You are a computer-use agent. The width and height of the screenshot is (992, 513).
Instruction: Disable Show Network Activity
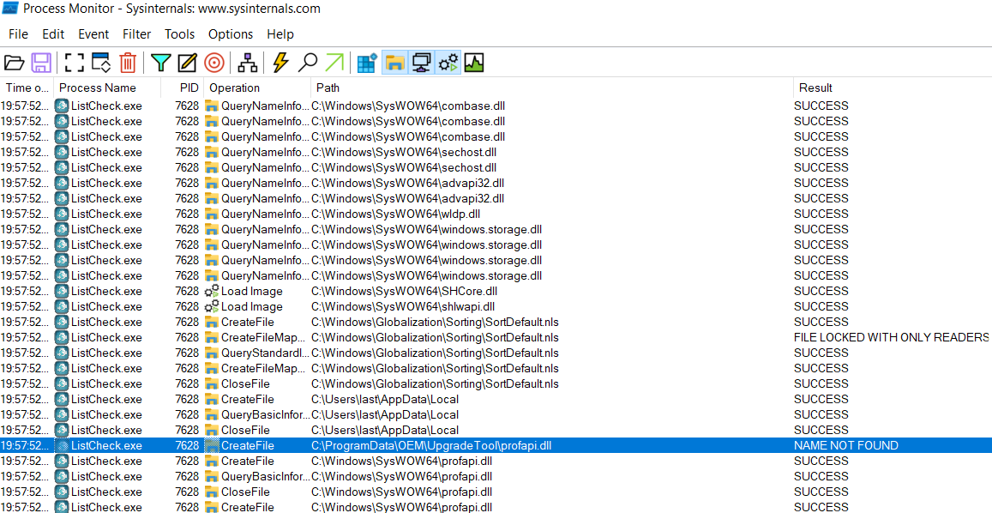422,62
